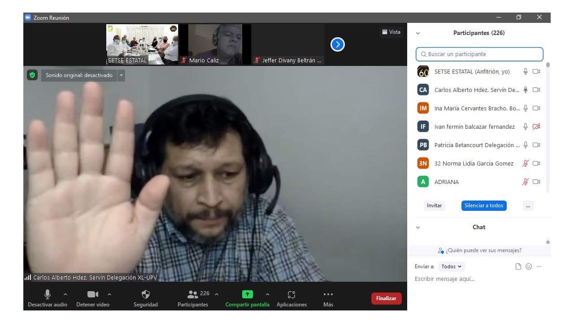Image resolution: width=574 pixels, height=323 pixels.
Task: Toggle Ina María Cervantes microphone icon
Action: click(x=526, y=108)
